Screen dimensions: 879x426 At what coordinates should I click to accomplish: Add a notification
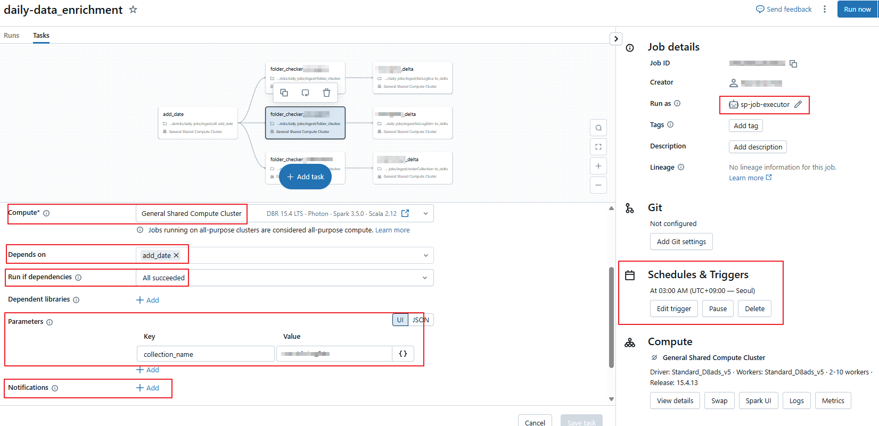(147, 388)
